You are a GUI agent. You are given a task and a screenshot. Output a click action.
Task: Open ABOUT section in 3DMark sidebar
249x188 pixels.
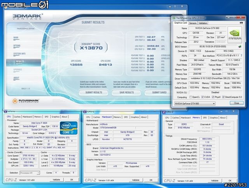16,78
